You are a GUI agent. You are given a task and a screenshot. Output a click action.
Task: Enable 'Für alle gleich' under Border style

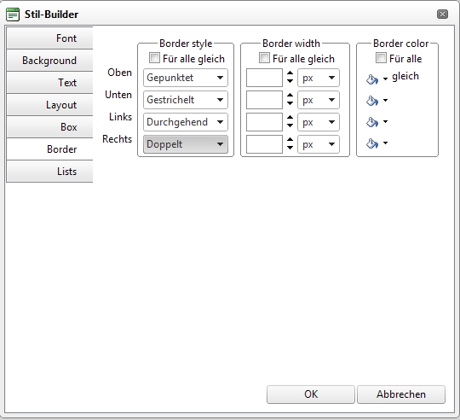coord(154,58)
